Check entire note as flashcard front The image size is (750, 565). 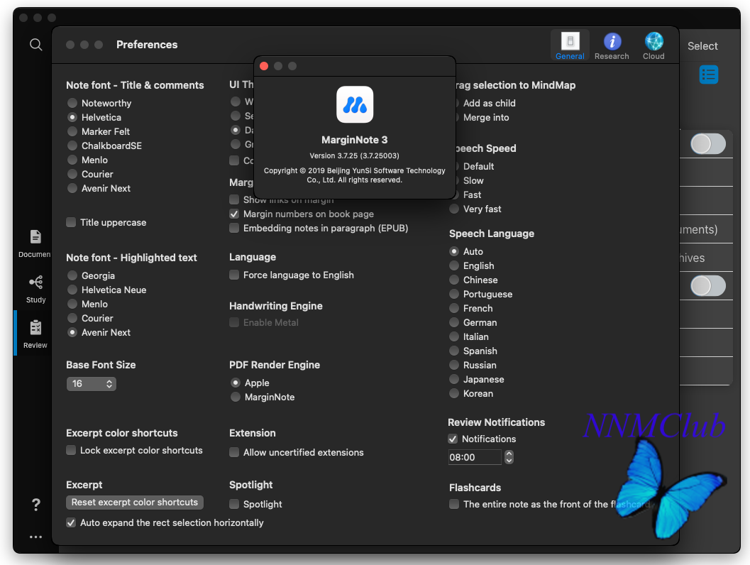(x=454, y=504)
